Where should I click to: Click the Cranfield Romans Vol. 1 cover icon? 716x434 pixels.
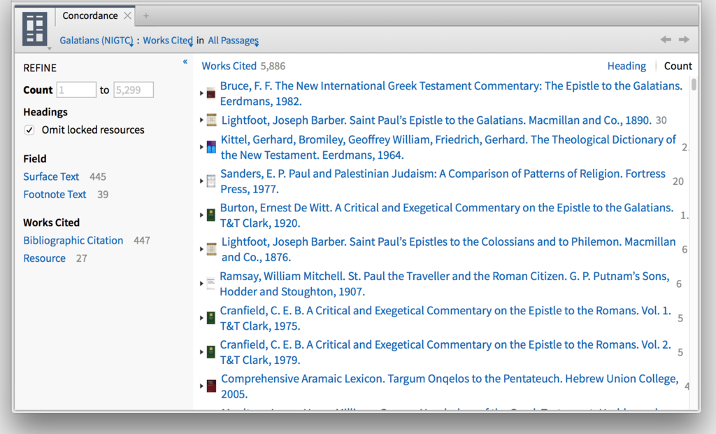tap(211, 318)
